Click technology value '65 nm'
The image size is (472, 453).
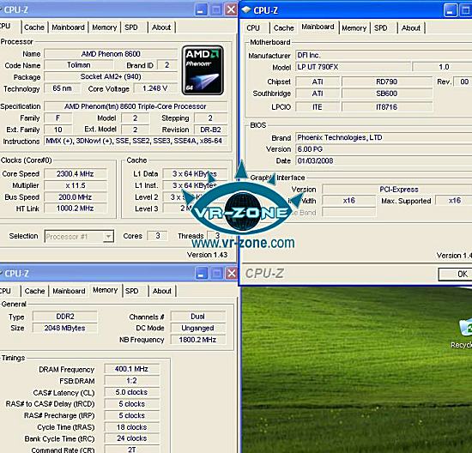coord(62,88)
